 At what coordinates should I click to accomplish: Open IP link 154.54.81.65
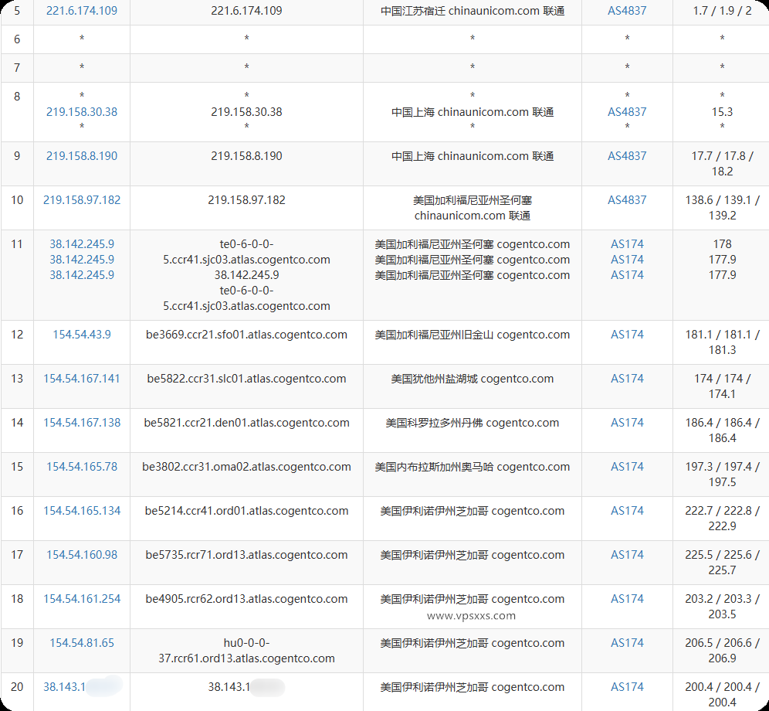(x=81, y=643)
